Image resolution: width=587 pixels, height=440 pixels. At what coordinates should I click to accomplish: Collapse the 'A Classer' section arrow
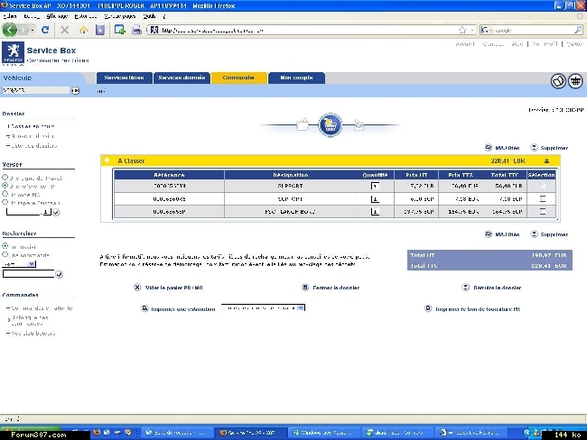coord(107,160)
